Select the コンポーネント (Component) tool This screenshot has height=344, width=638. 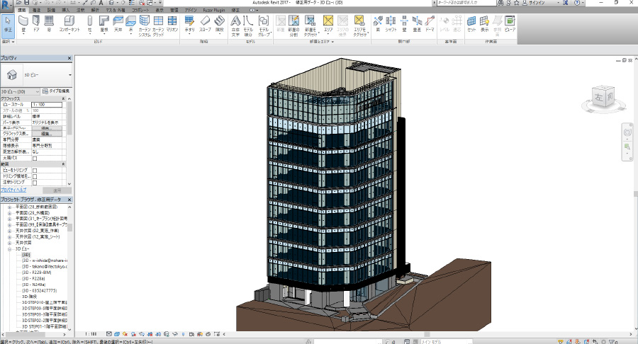[x=69, y=24]
